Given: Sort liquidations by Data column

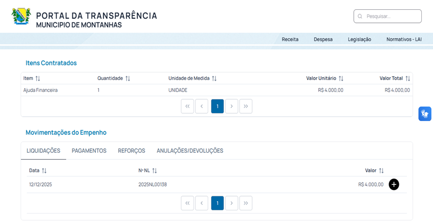Looking at the screenshot, I should click(44, 171).
